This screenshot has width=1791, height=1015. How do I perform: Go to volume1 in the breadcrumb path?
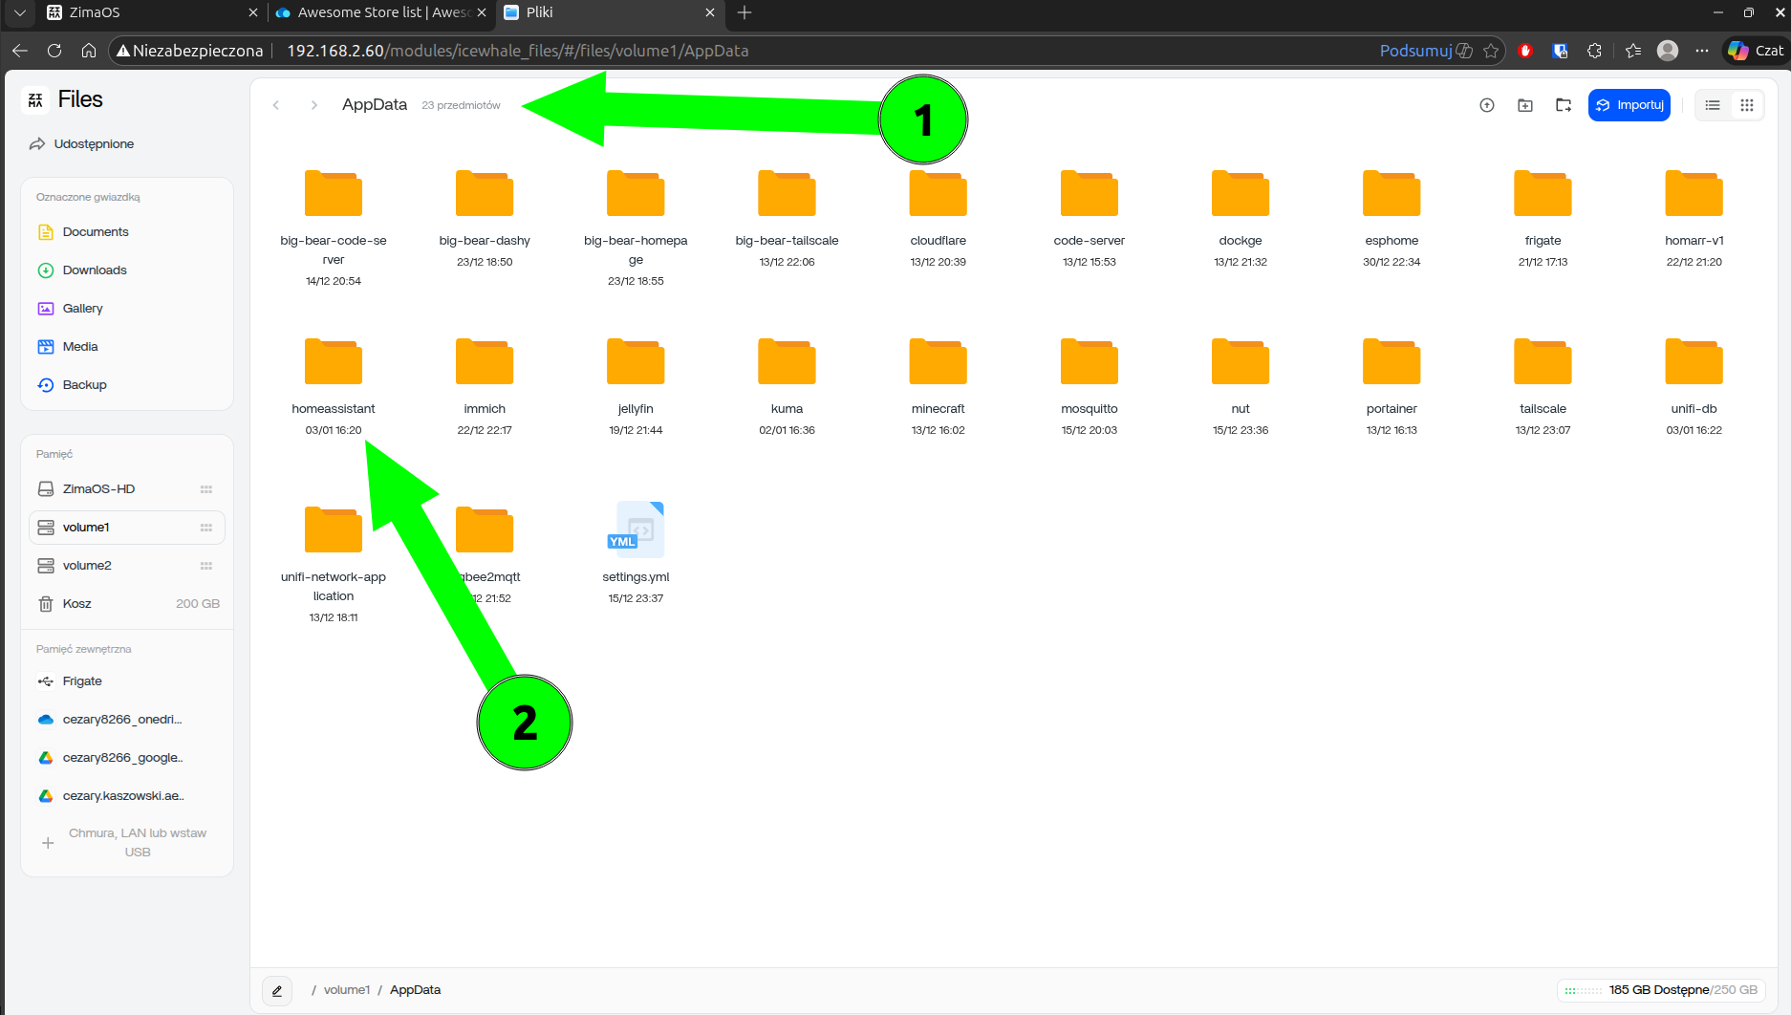346,990
